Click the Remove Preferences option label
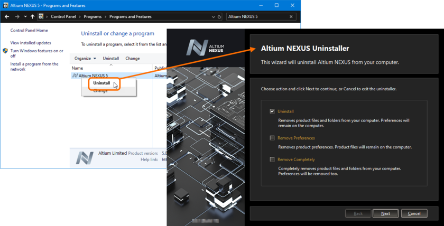This screenshot has height=226, width=444. [x=296, y=138]
